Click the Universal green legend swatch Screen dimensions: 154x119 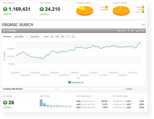(143, 12)
